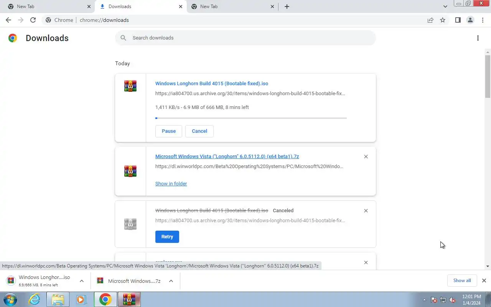Open Chrome's three-dot main menu
The image size is (491, 307).
click(x=483, y=20)
